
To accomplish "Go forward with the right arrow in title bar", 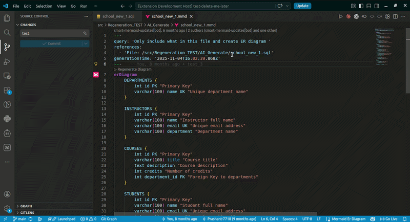I will click(x=130, y=6).
